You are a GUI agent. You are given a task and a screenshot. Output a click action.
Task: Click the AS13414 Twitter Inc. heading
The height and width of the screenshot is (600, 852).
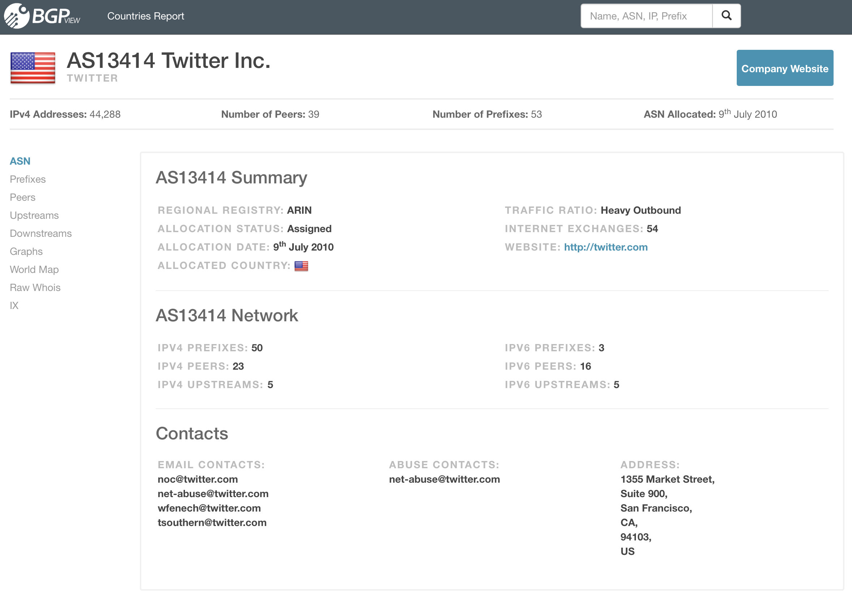click(168, 60)
